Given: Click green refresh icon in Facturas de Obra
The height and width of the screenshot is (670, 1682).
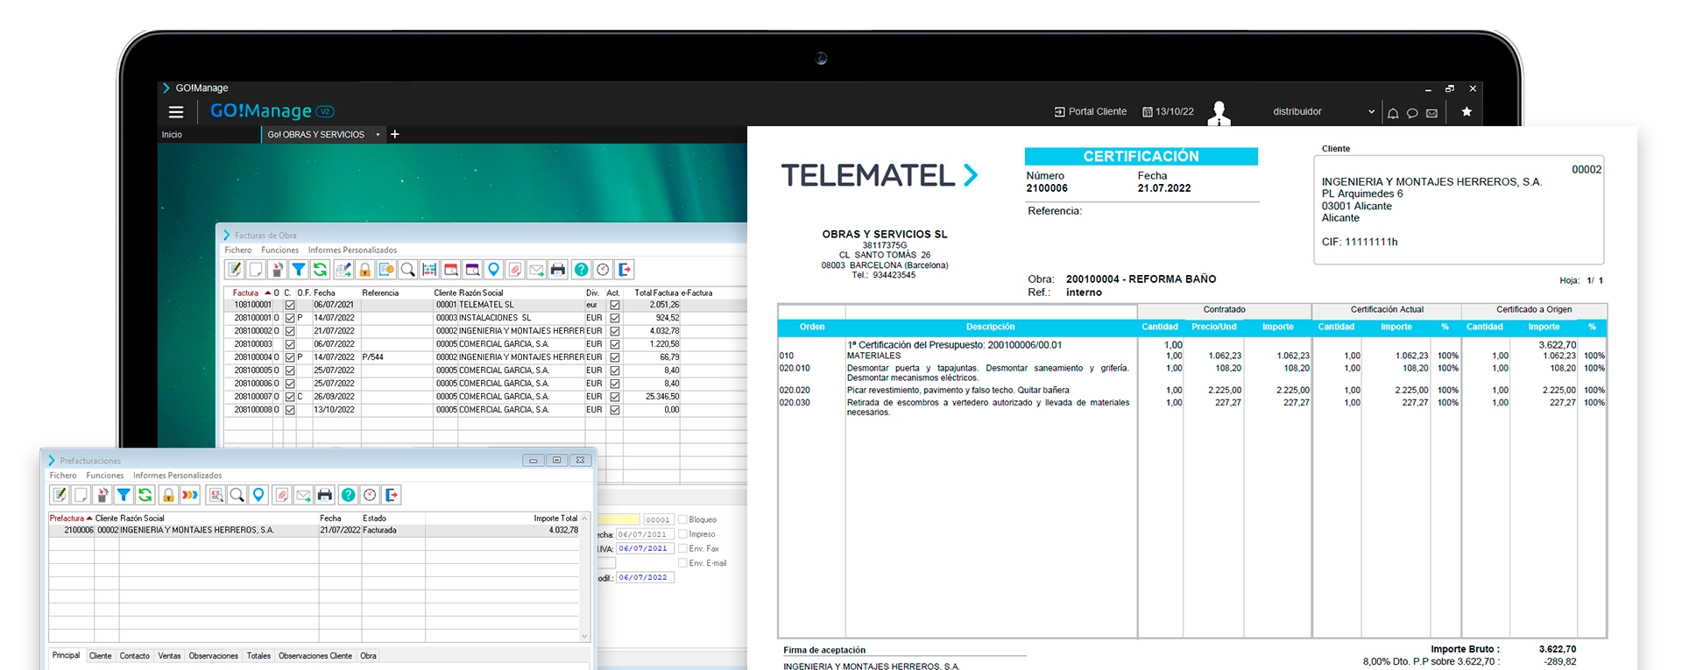Looking at the screenshot, I should [321, 270].
